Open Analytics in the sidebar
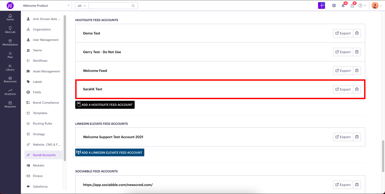Viewport: 385px width, 194px height. [10, 92]
